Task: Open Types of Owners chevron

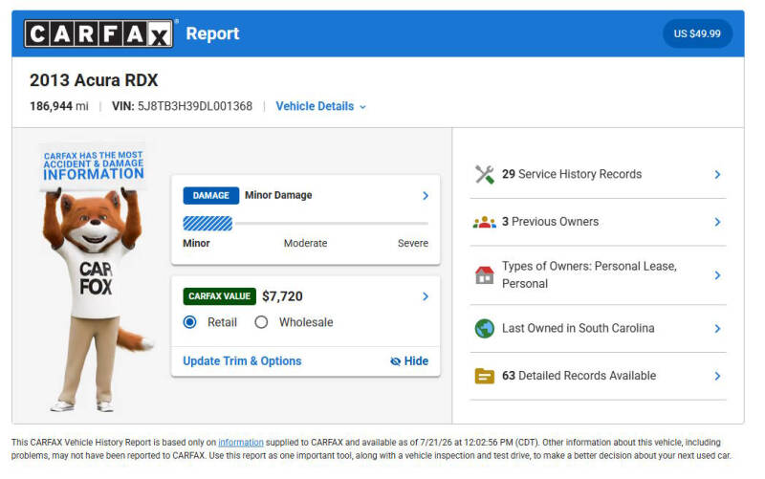Action: pos(718,275)
